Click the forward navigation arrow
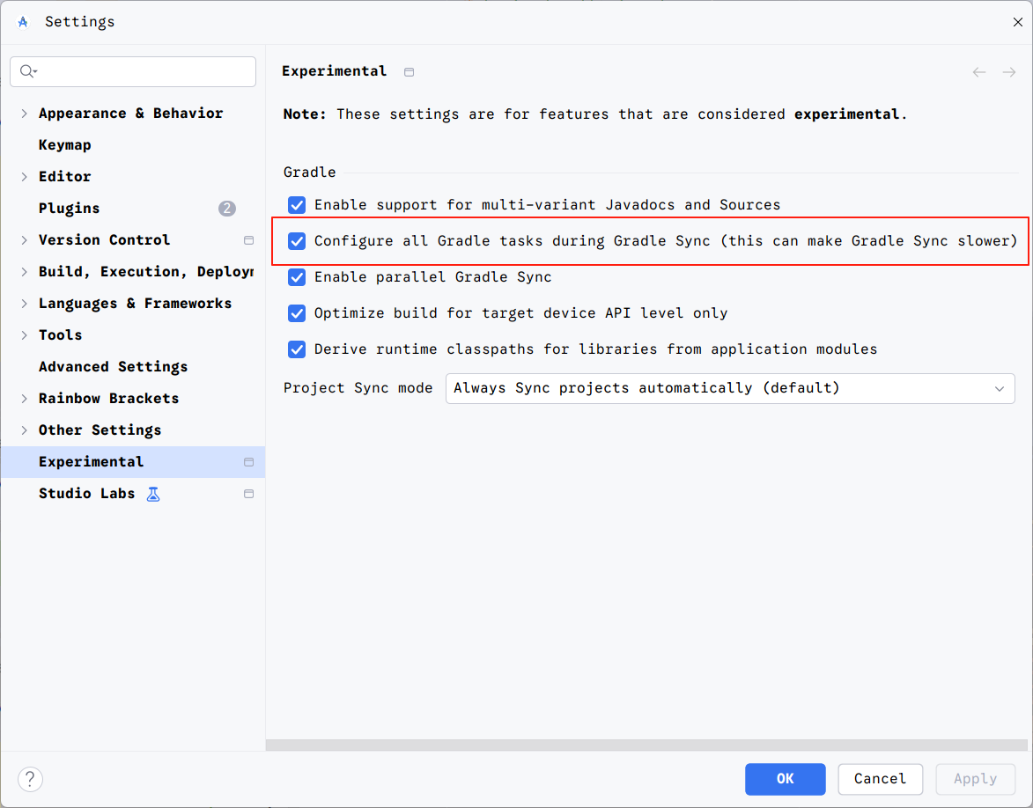1033x808 pixels. tap(1009, 72)
